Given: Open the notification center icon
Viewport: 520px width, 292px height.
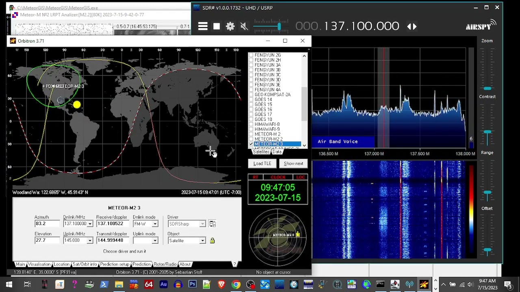Looking at the screenshot, I should click(507, 284).
